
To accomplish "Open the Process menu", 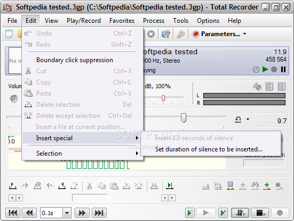I will coord(154,21).
